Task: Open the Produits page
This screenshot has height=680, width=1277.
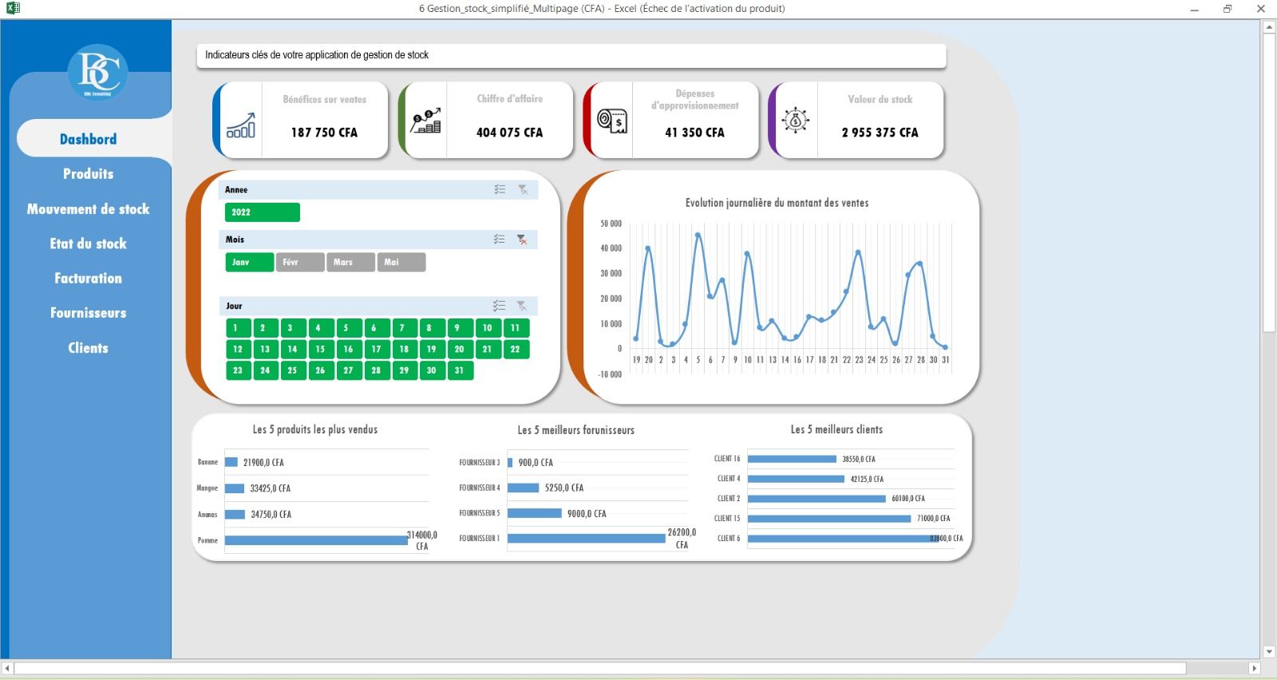Action: click(x=88, y=174)
